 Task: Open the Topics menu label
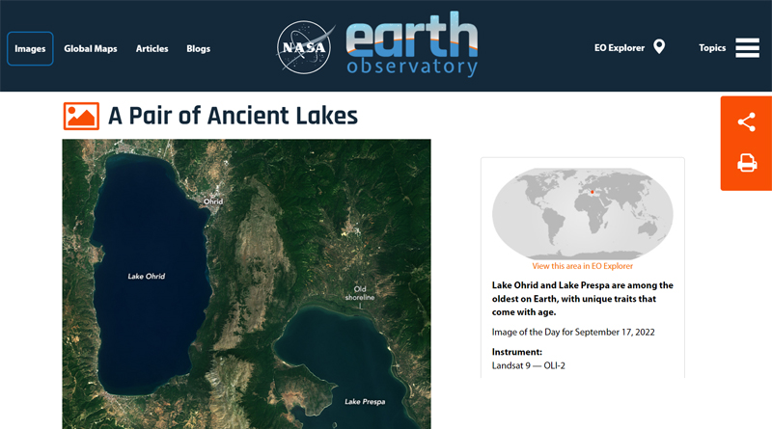(712, 48)
